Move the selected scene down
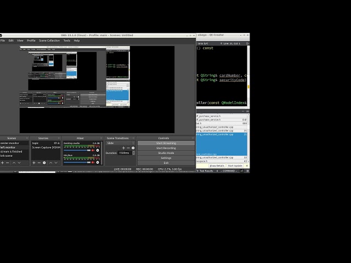The width and height of the screenshot is (351, 263). tap(19, 163)
